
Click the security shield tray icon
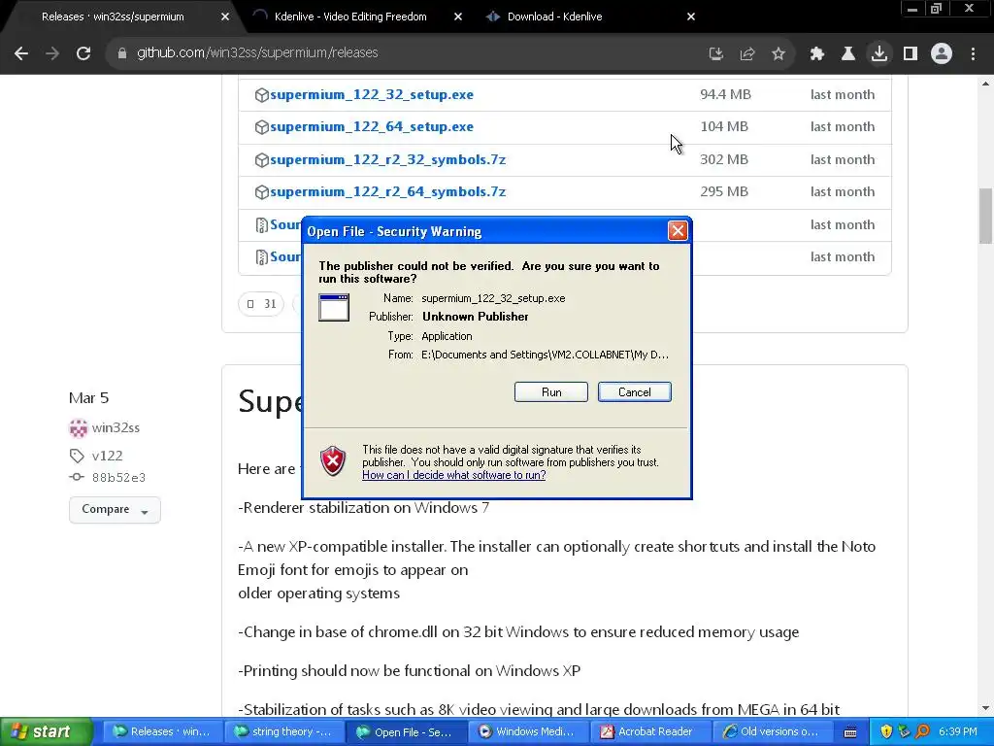(x=886, y=732)
